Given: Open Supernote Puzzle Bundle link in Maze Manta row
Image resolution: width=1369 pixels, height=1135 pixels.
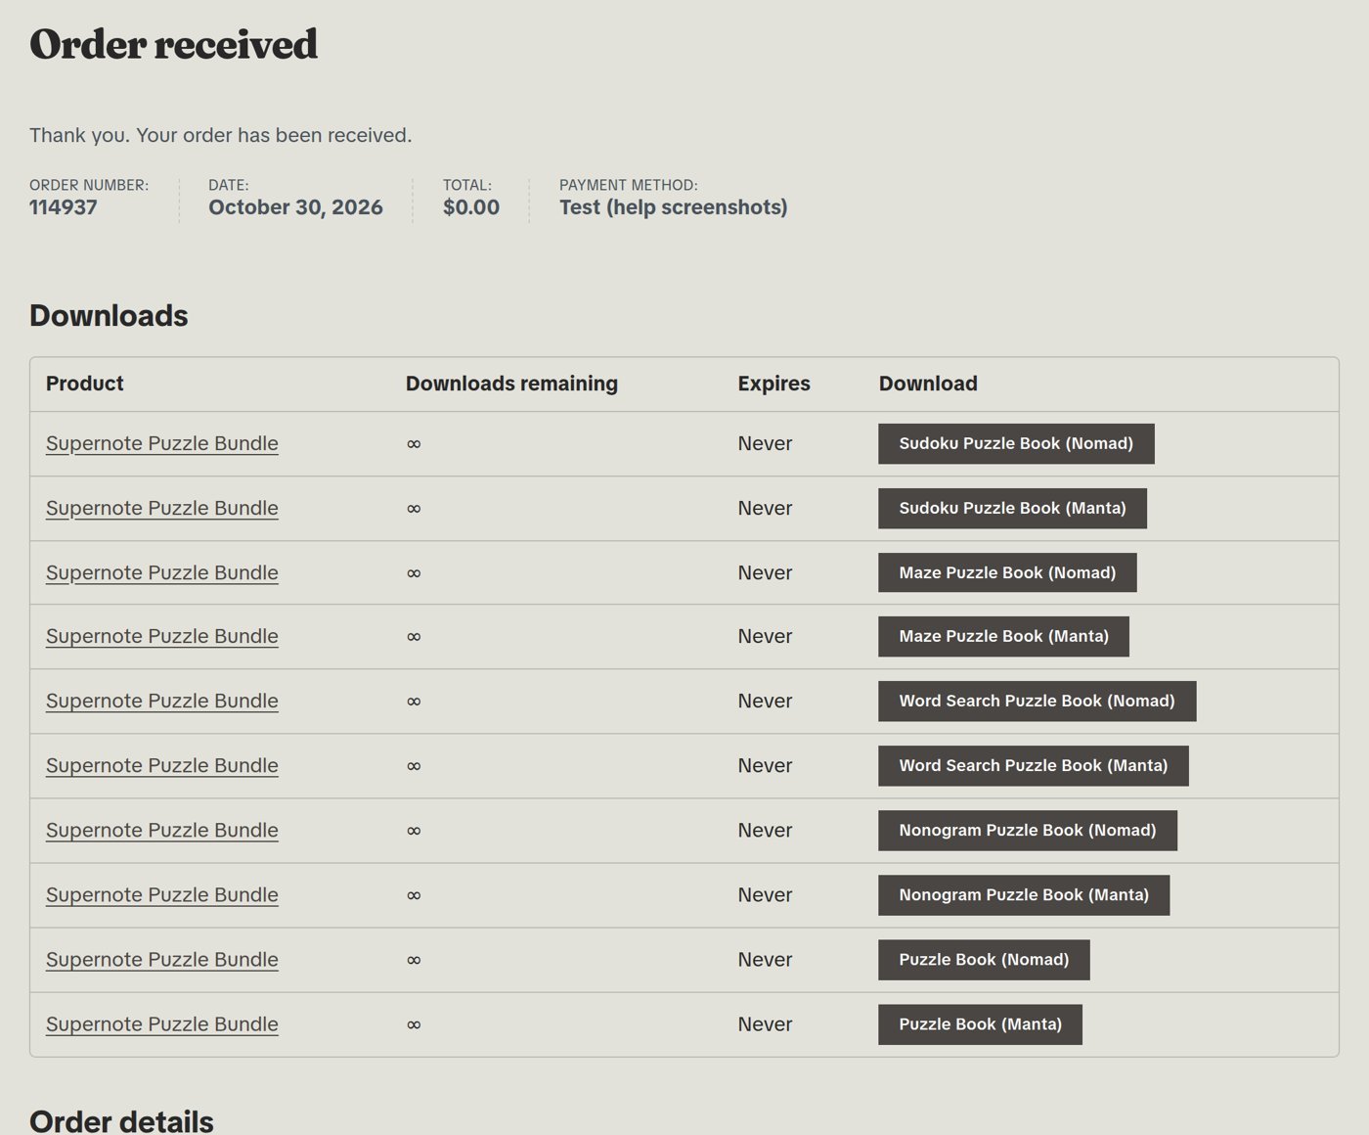Looking at the screenshot, I should point(162,636).
